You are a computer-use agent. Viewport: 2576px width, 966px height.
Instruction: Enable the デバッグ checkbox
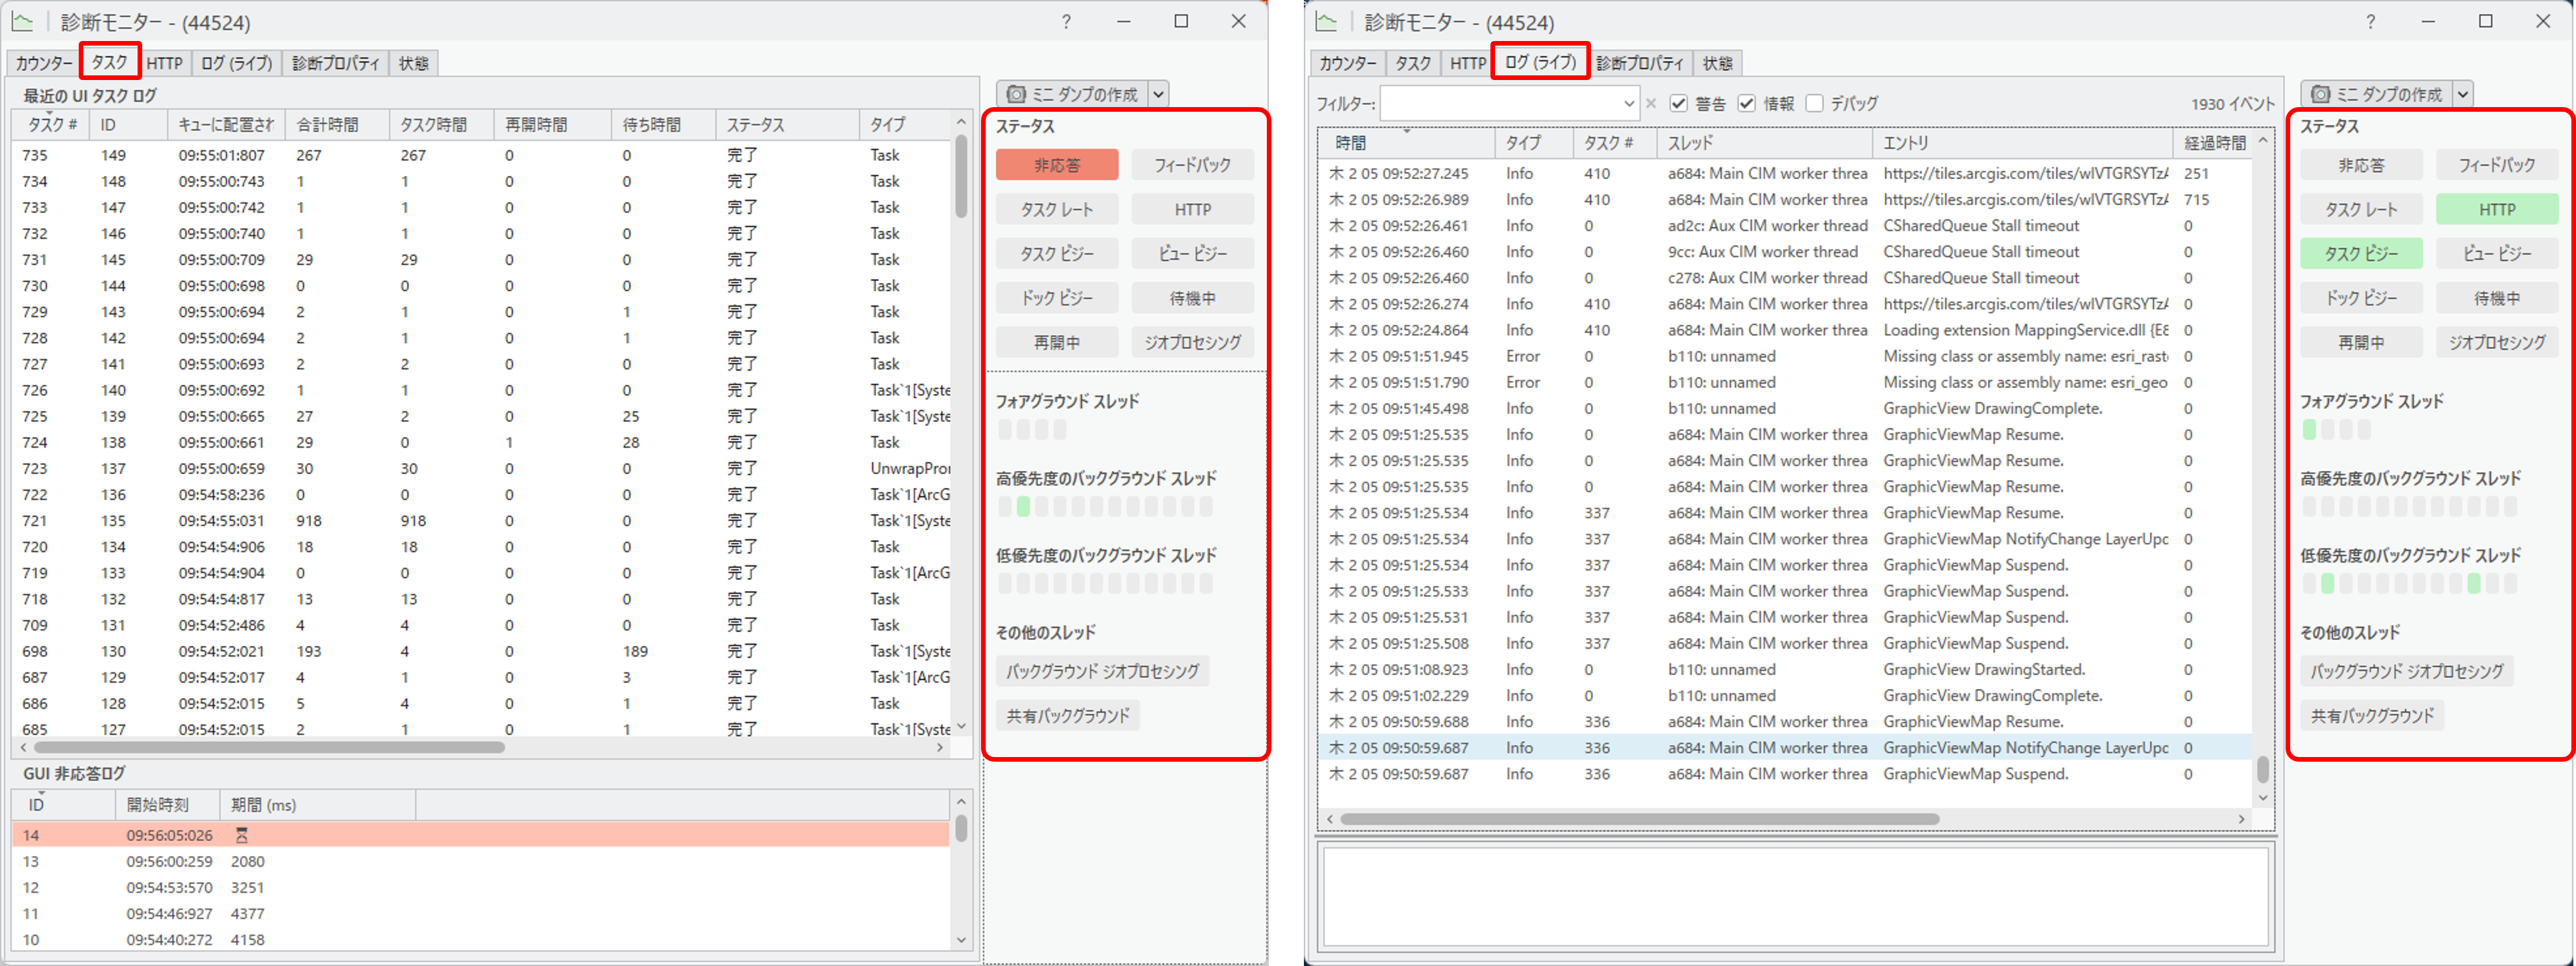point(1815,103)
